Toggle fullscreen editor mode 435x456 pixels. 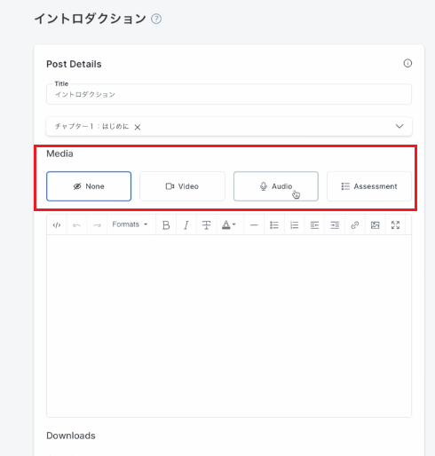coord(395,225)
